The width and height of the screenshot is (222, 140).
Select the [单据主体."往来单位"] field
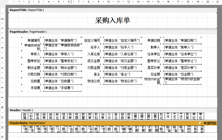coord(182,54)
